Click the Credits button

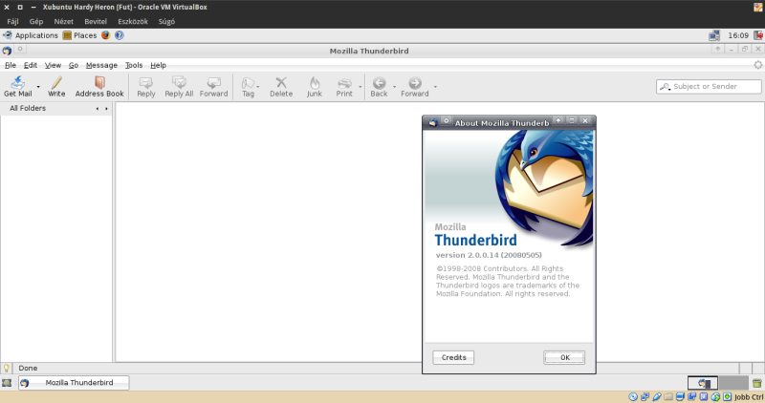(453, 357)
